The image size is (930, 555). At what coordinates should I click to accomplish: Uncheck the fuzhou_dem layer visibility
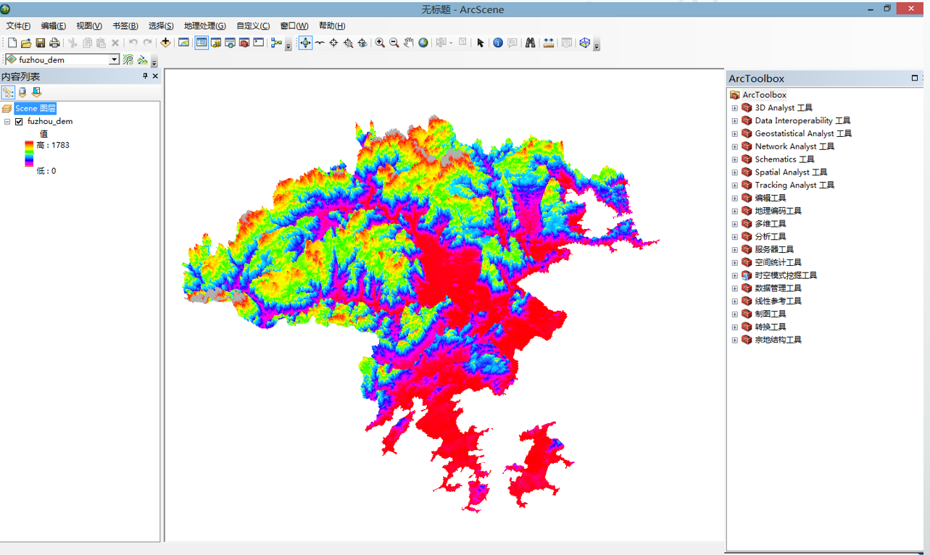(19, 122)
